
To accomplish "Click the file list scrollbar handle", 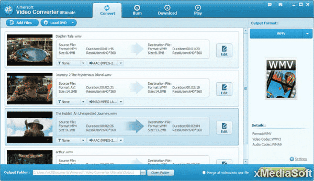I will pyautogui.click(x=245, y=89).
